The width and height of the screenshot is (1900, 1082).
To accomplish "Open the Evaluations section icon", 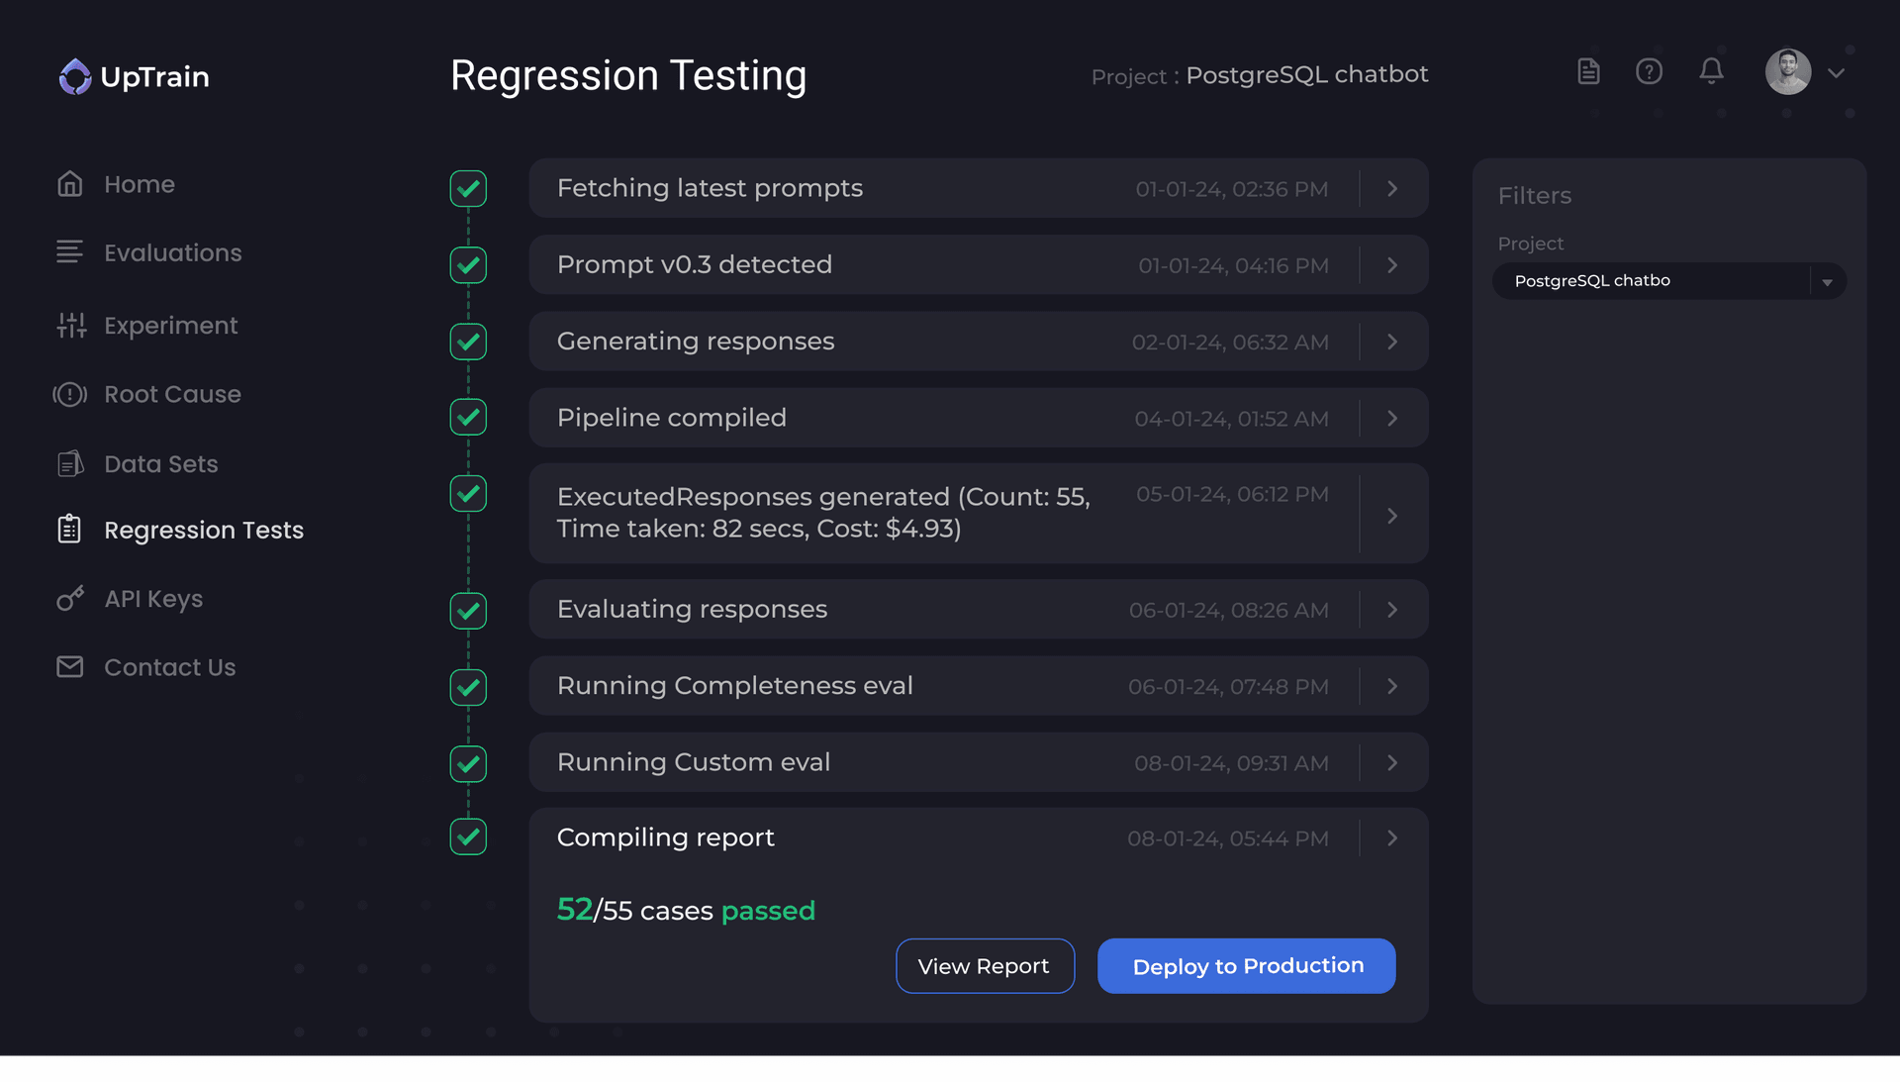I will pyautogui.click(x=70, y=252).
